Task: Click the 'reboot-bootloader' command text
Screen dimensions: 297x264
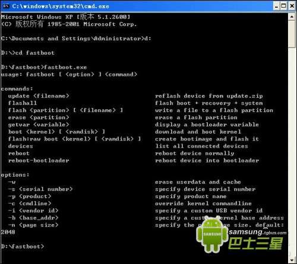Action: click(39, 160)
